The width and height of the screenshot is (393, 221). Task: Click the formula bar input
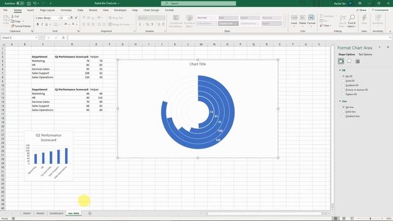228,37
